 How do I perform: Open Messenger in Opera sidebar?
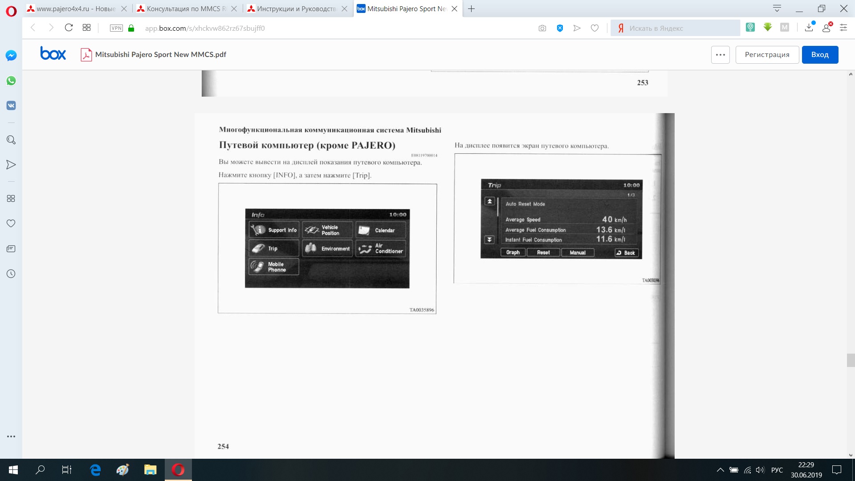(x=11, y=56)
